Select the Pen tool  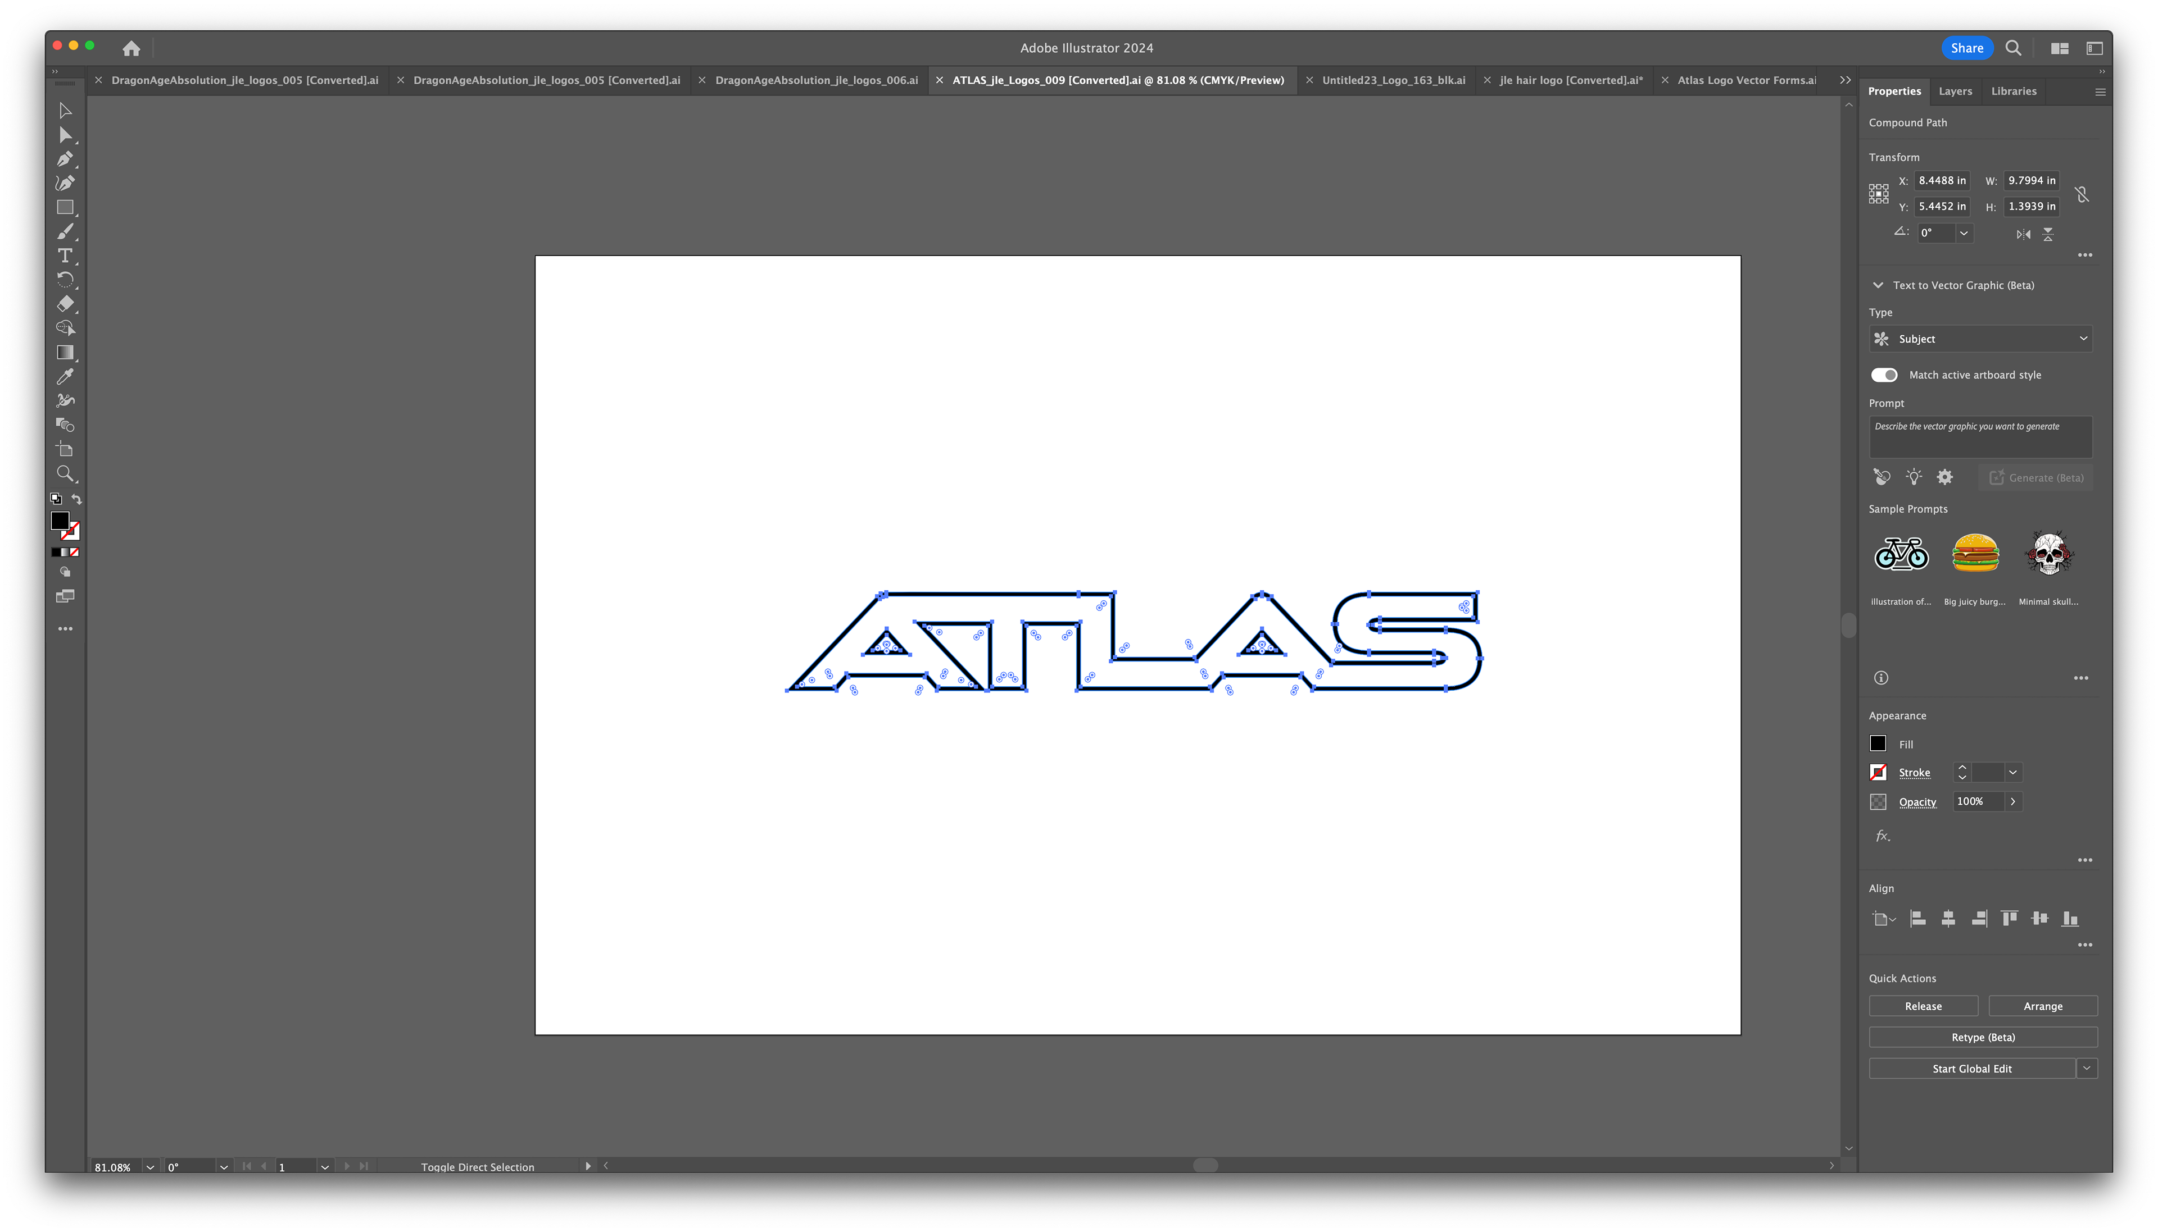[x=65, y=159]
